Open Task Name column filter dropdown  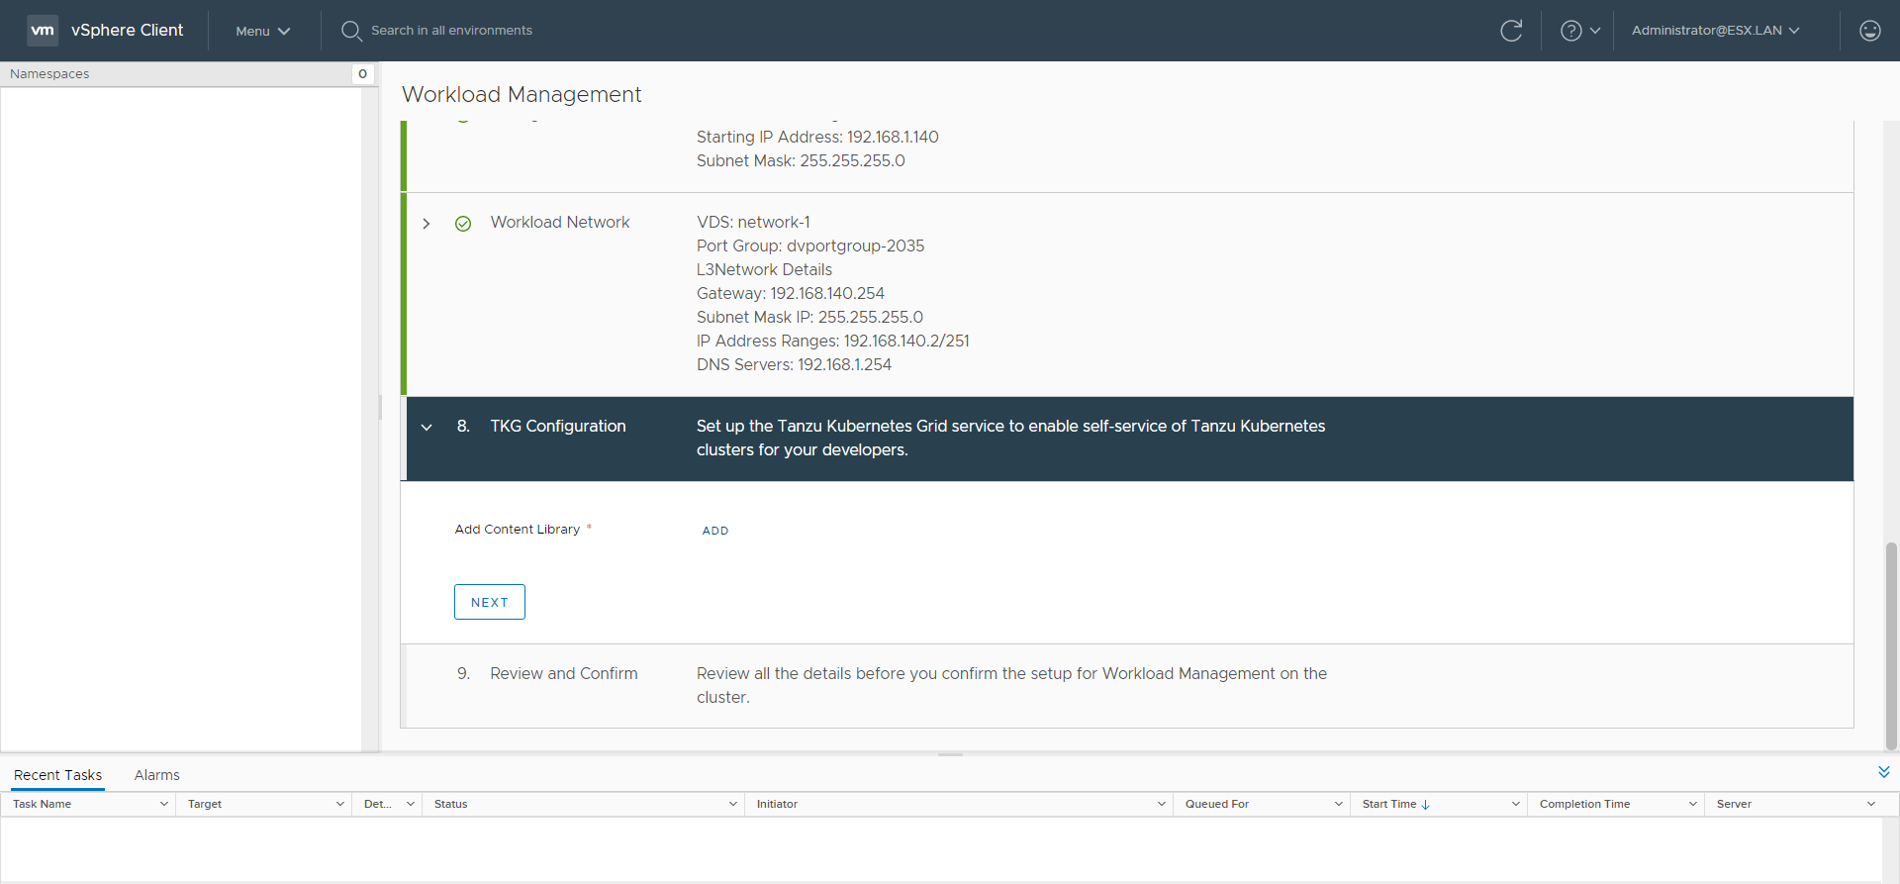point(163,804)
